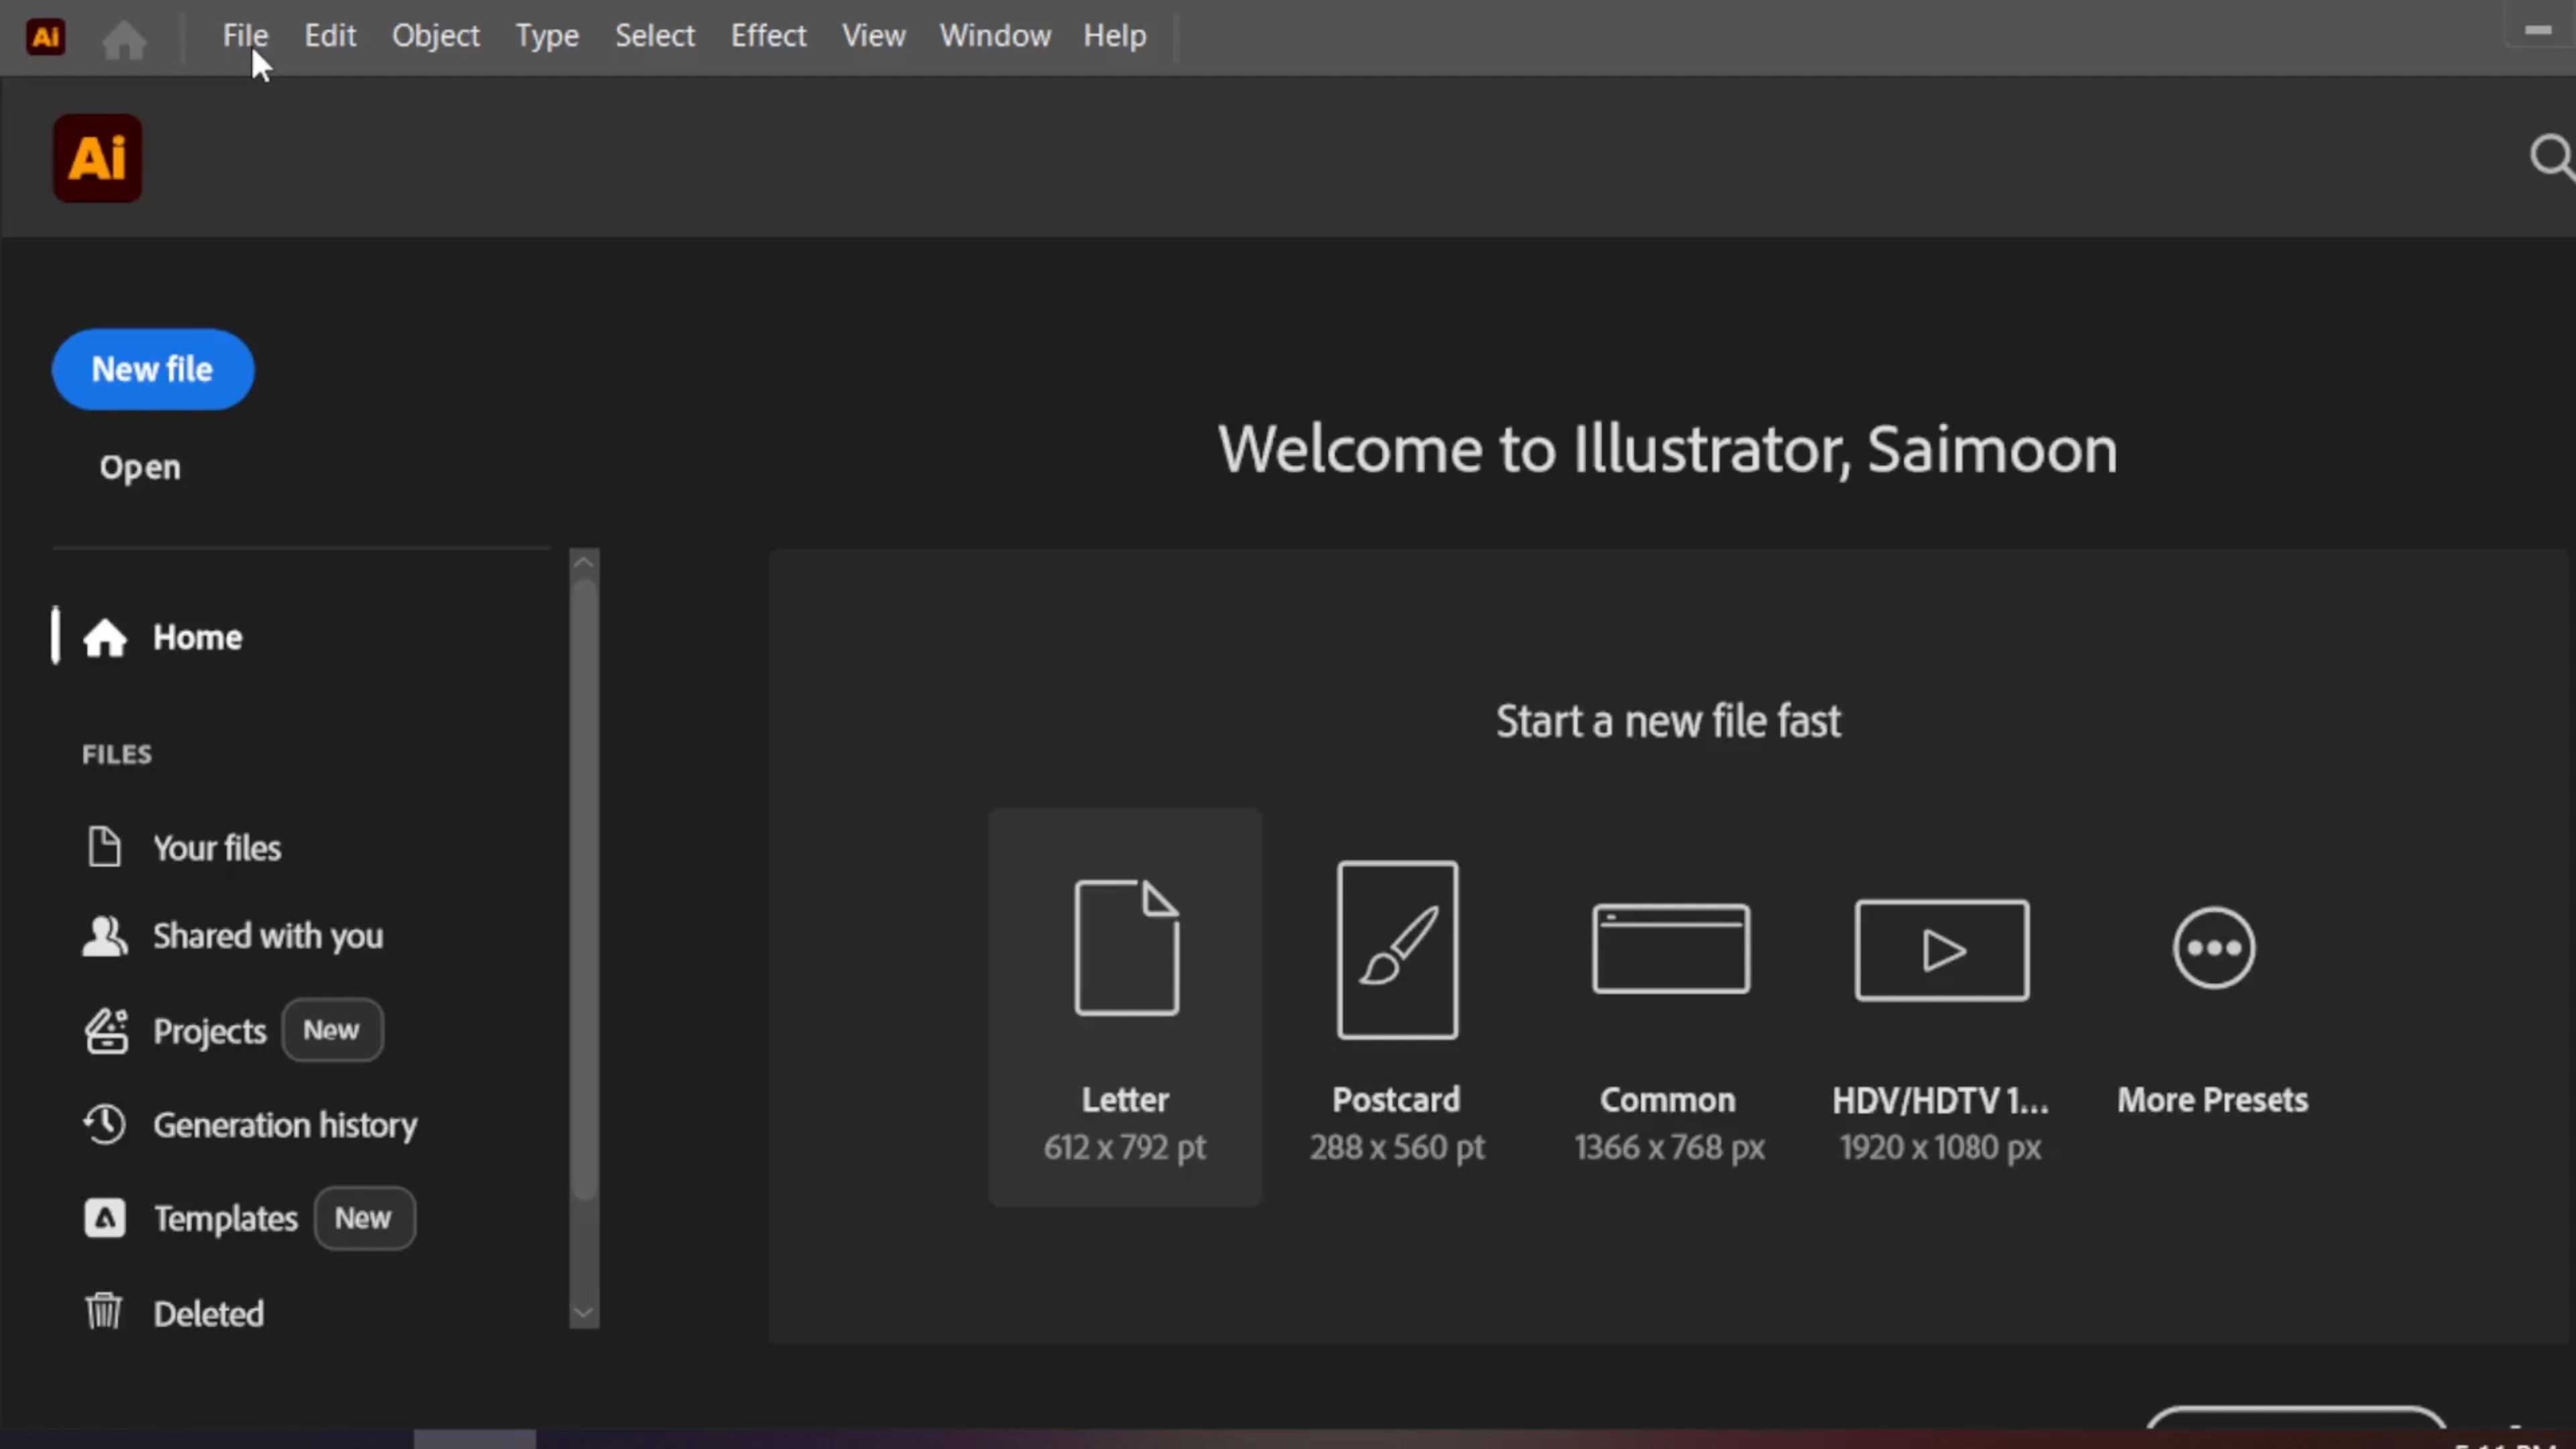This screenshot has width=2576, height=1449.
Task: Open the File menu
Action: (x=245, y=36)
